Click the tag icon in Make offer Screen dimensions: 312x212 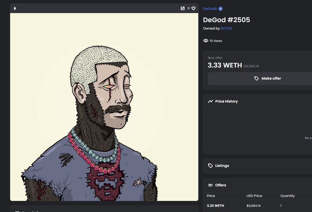click(x=256, y=78)
